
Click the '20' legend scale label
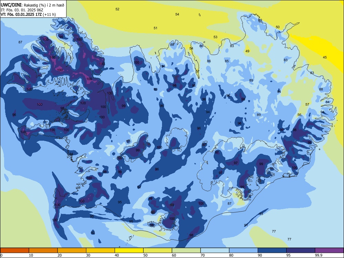pos(60,255)
